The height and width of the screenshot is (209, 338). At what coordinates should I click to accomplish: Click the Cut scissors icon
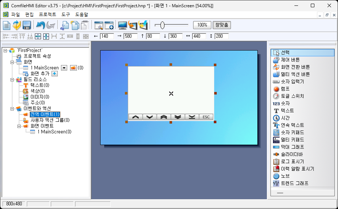(65, 25)
